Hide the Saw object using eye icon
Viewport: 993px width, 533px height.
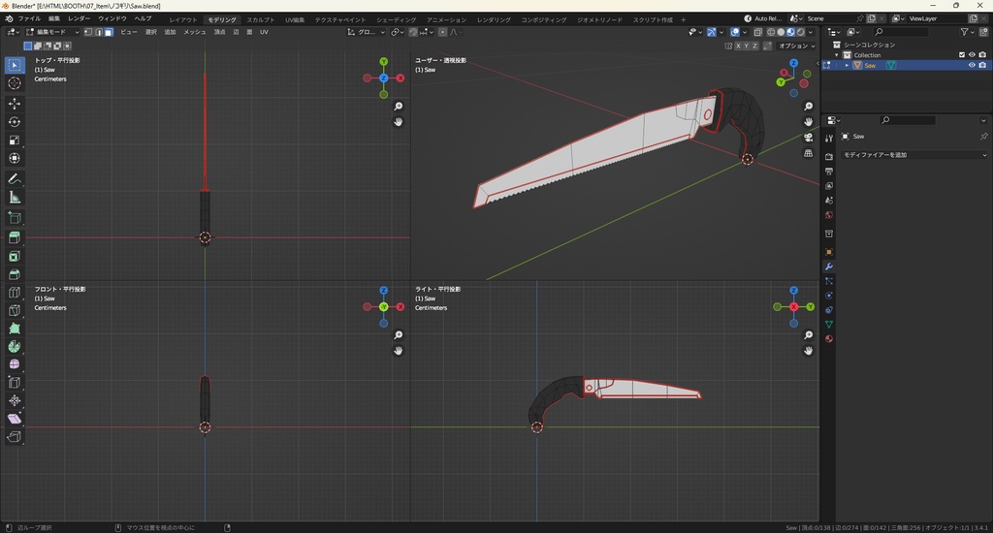pos(972,66)
